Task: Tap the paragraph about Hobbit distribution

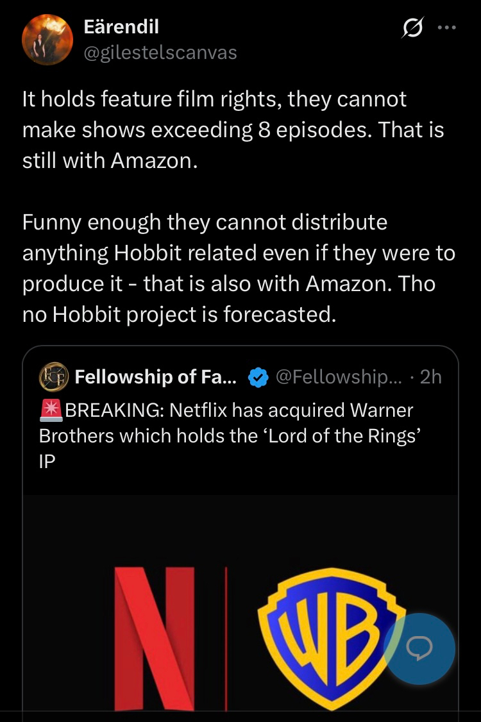Action: [x=239, y=268]
